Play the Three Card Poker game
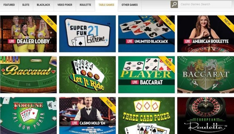The image size is (234, 134). (146, 116)
